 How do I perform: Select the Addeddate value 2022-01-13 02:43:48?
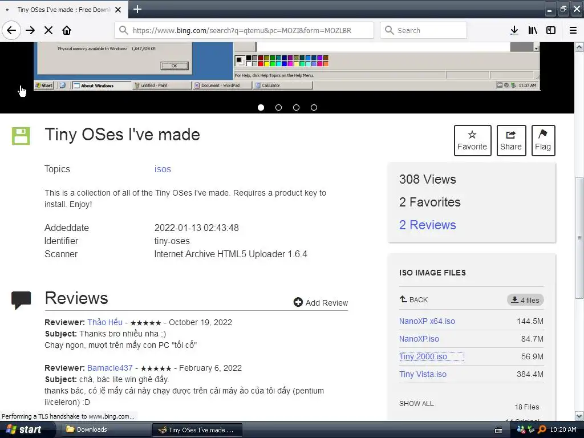[x=196, y=228]
